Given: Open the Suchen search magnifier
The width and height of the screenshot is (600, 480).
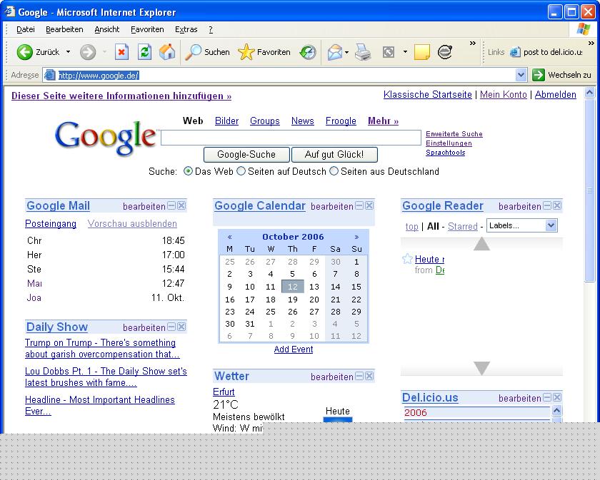Looking at the screenshot, I should click(207, 52).
